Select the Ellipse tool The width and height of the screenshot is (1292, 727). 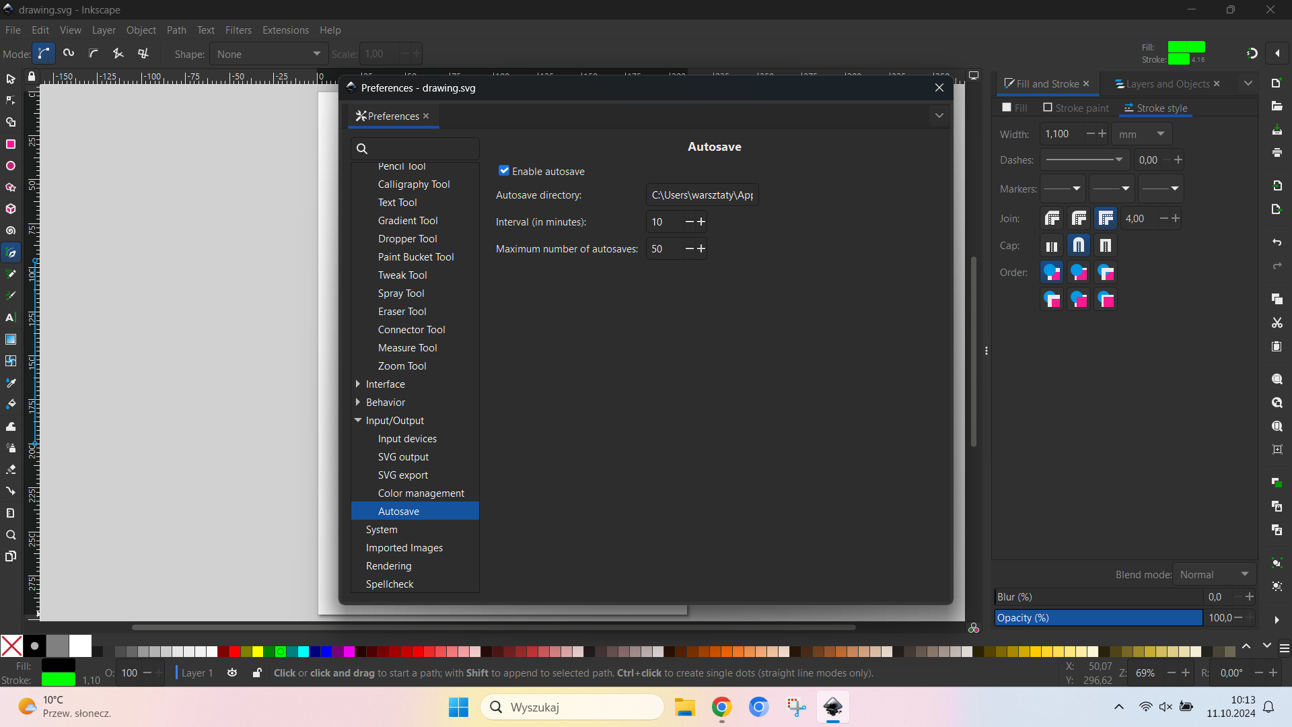(11, 166)
